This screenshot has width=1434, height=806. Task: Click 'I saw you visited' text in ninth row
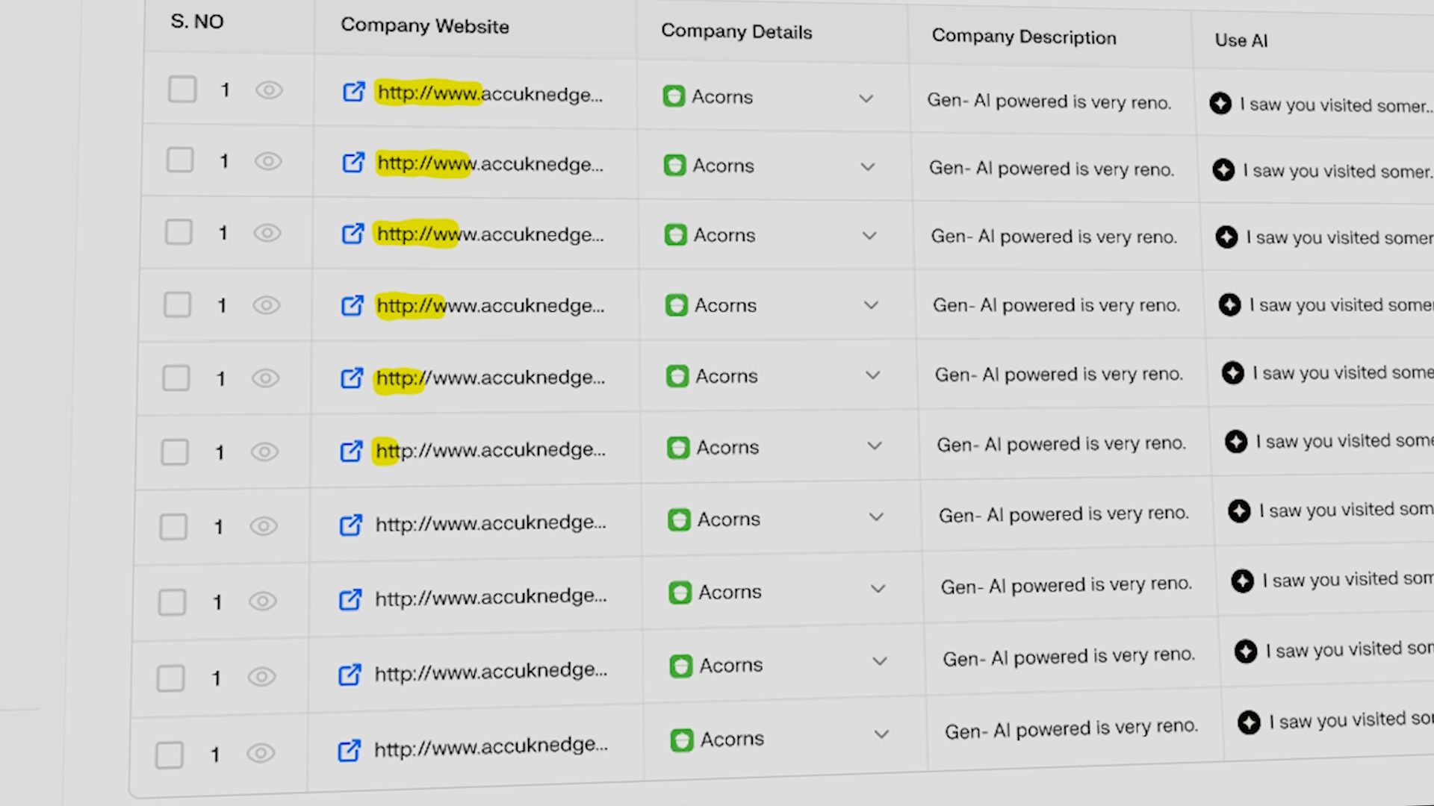pyautogui.click(x=1350, y=649)
